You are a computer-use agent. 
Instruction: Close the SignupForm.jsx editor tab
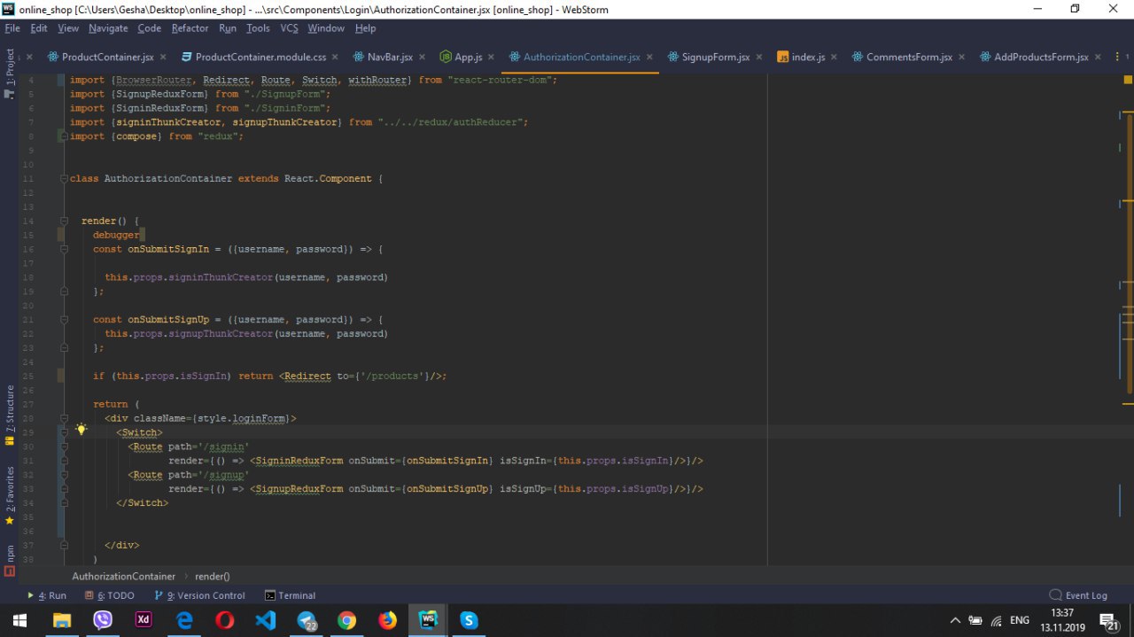click(761, 57)
